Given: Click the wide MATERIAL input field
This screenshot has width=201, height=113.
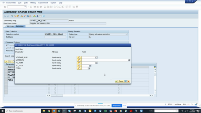Looking at the screenshot, I should pyautogui.click(x=105, y=60).
